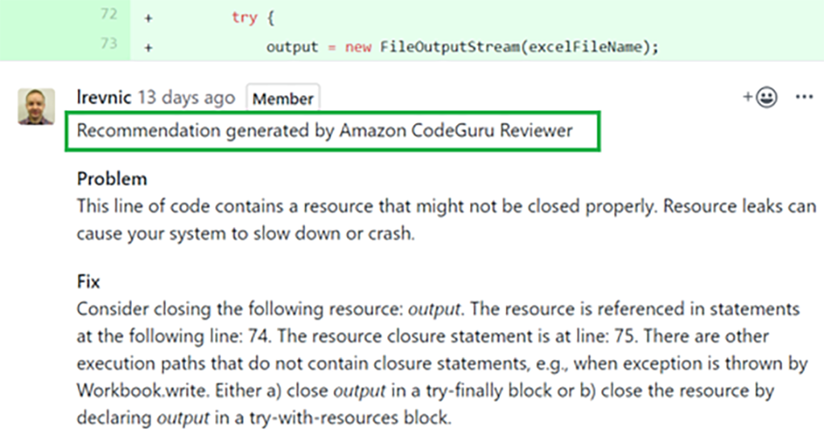Select diff line number 72
824x435 pixels.
coord(109,16)
